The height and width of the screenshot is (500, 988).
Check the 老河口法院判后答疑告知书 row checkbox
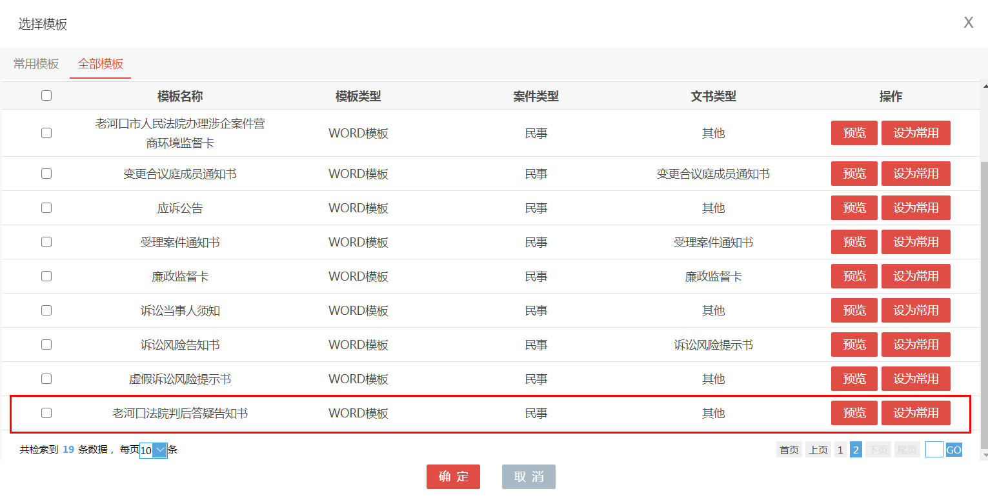click(46, 413)
